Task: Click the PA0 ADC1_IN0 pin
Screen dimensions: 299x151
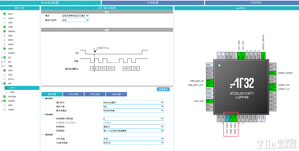Action: coord(210,101)
